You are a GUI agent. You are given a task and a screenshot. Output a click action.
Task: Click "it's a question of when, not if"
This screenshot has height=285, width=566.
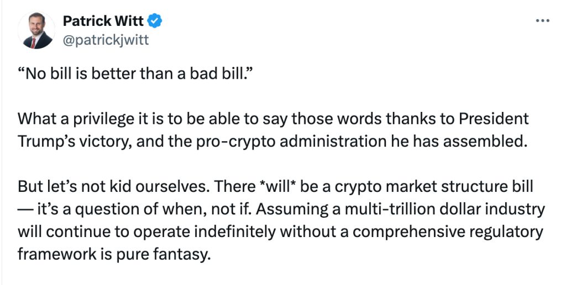coord(144,209)
